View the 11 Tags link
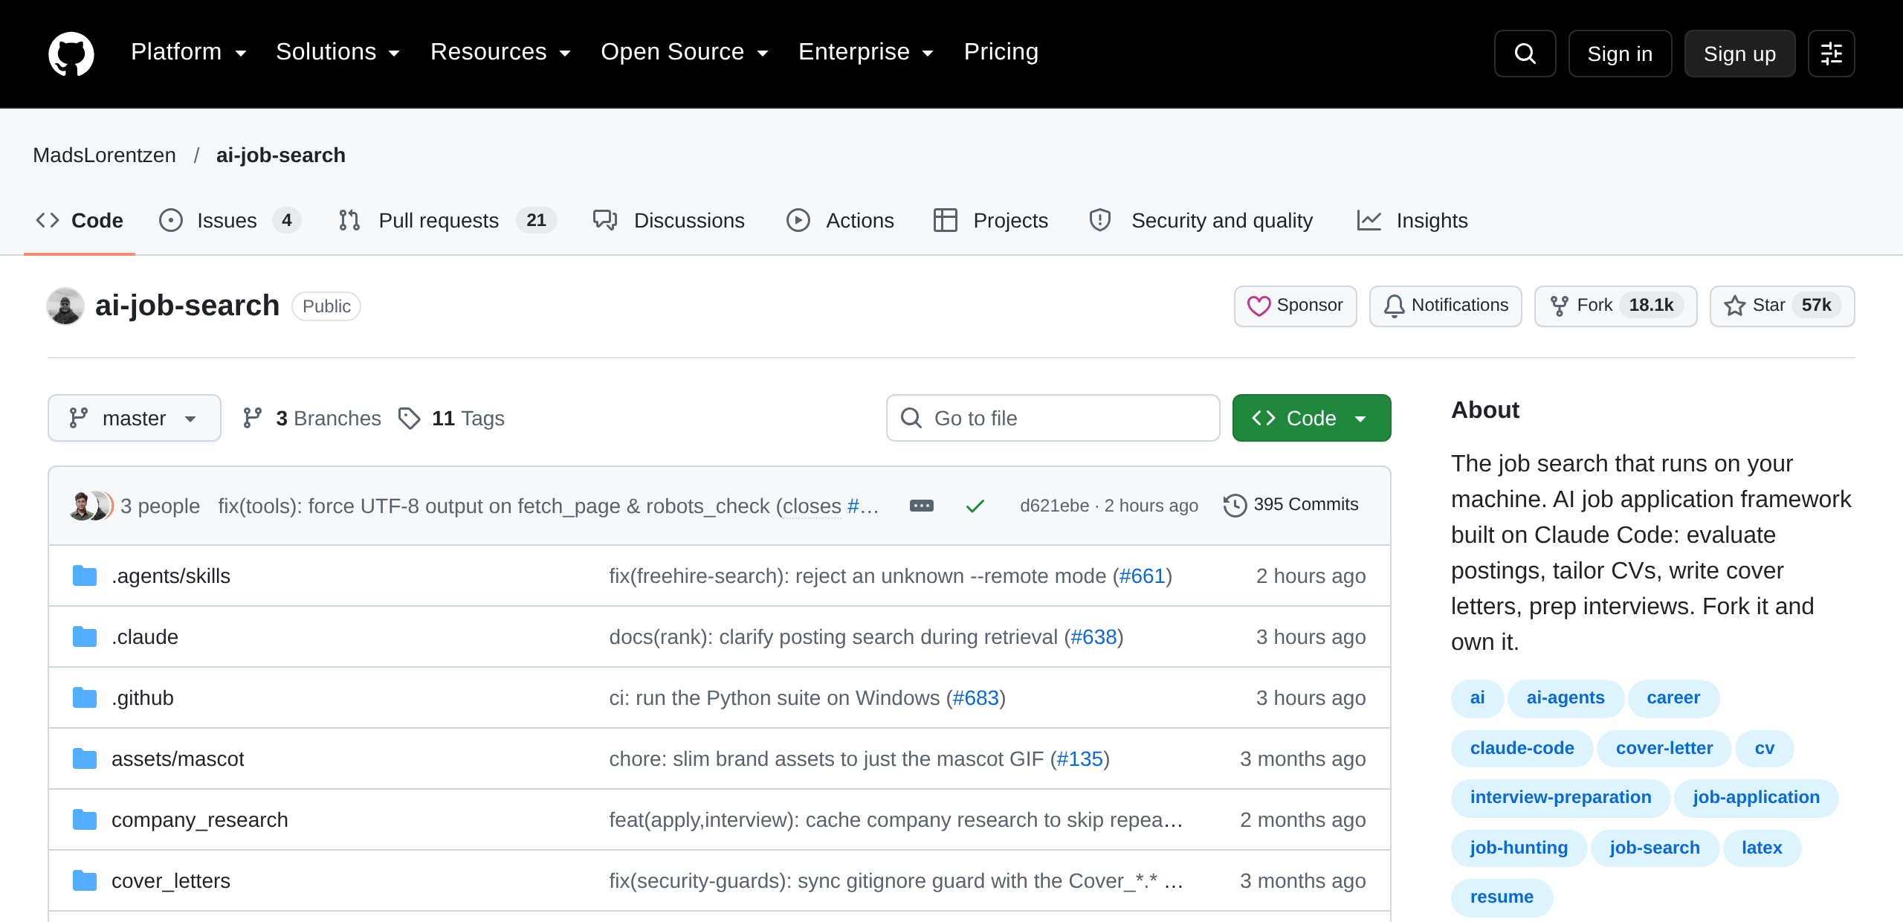 pos(451,418)
